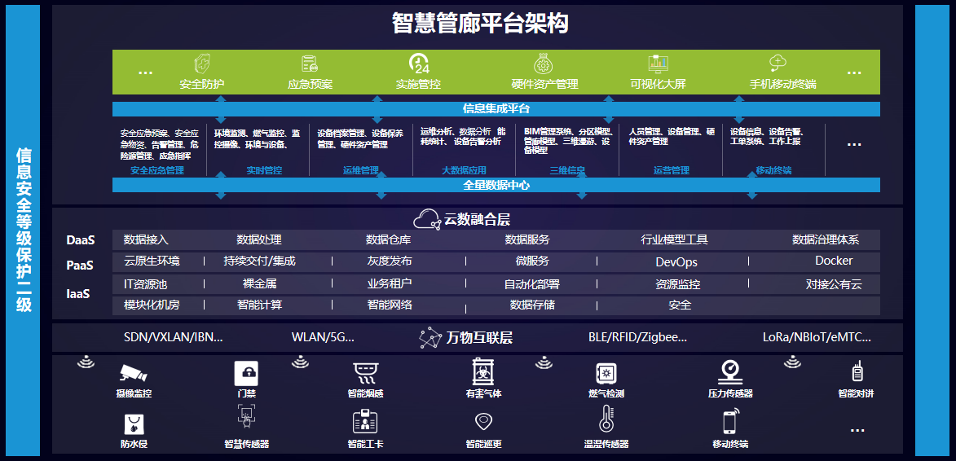Open the 三维信息 module label
The image size is (956, 461).
pyautogui.click(x=567, y=170)
